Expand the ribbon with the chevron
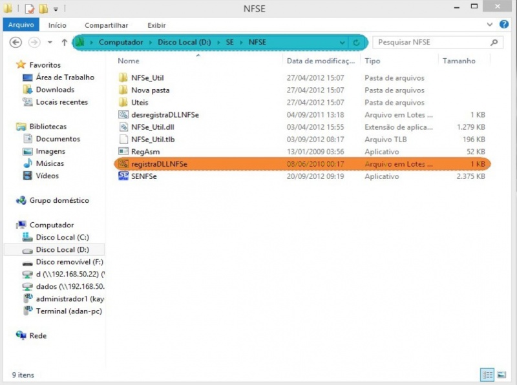517x385 pixels. click(489, 25)
